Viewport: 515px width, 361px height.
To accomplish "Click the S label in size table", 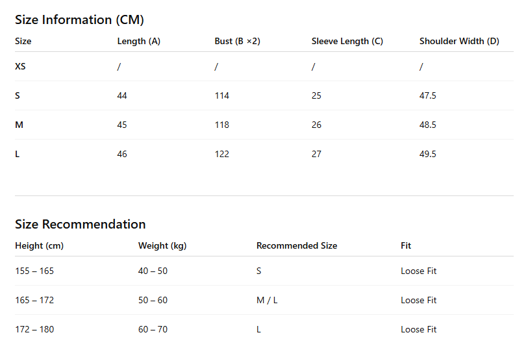I will (18, 95).
